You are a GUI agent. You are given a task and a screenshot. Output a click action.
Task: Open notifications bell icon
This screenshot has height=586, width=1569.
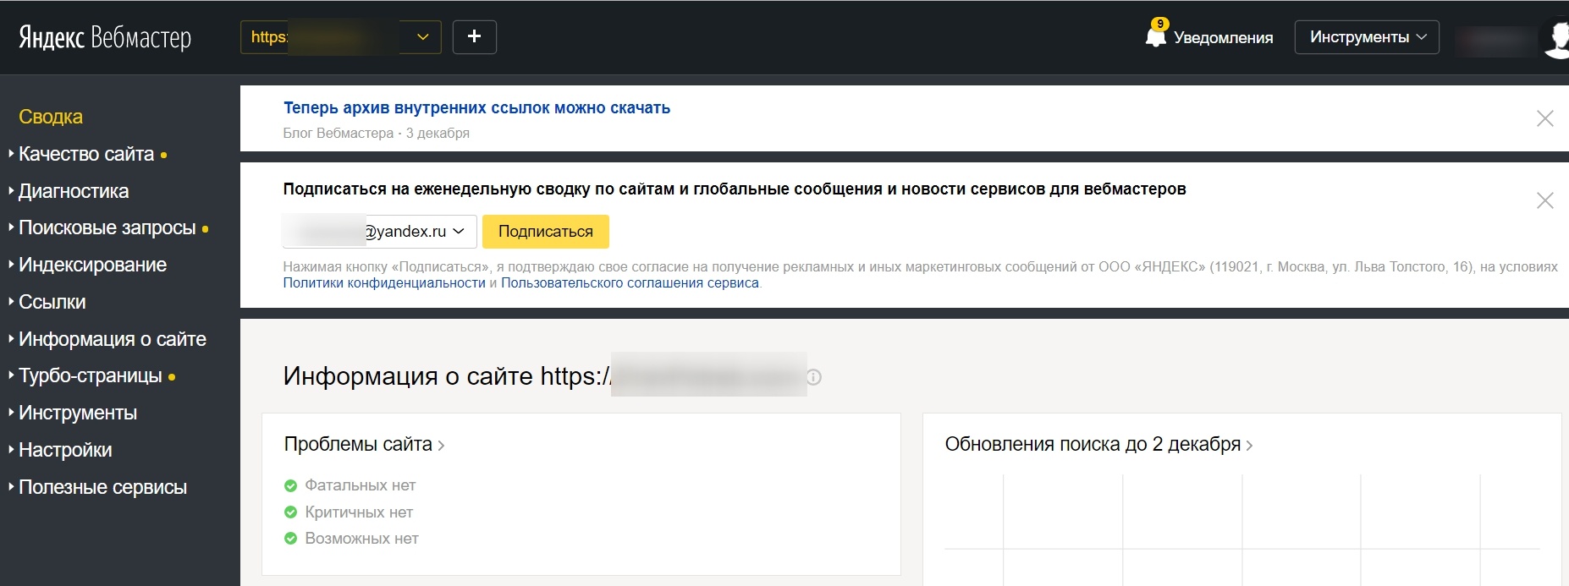click(x=1155, y=36)
